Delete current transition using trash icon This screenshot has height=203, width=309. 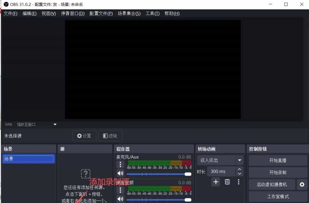227,182
